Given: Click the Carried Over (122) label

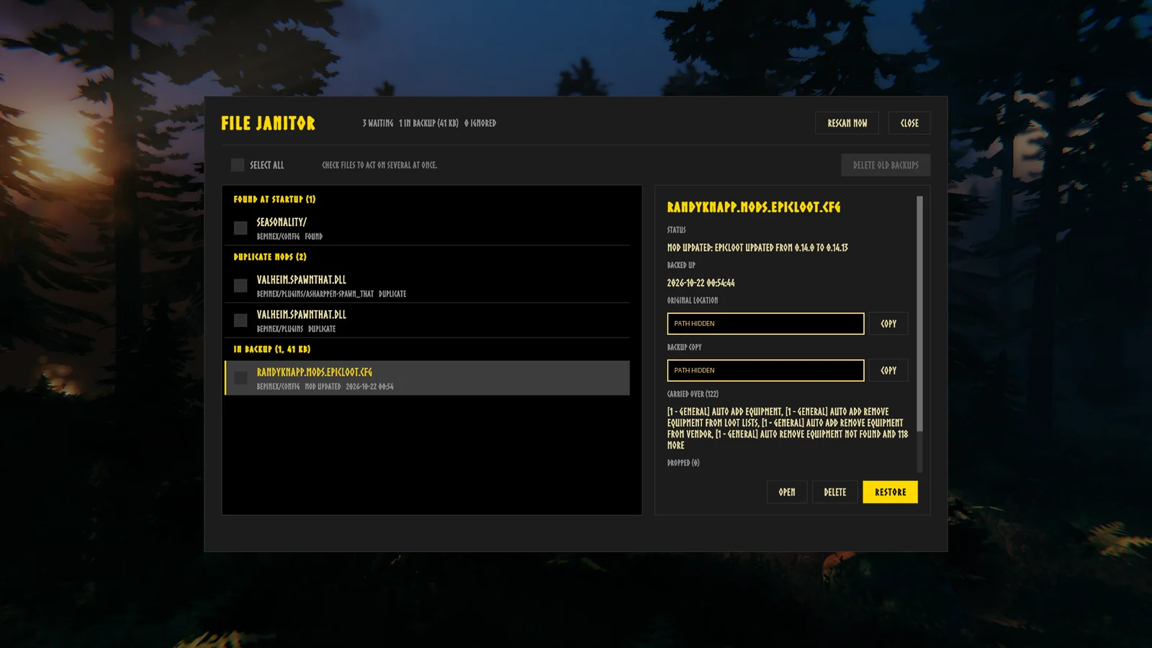Looking at the screenshot, I should [693, 394].
